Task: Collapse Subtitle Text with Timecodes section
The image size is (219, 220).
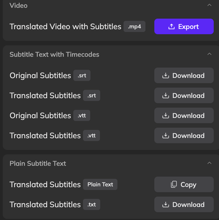Action: pos(210,54)
